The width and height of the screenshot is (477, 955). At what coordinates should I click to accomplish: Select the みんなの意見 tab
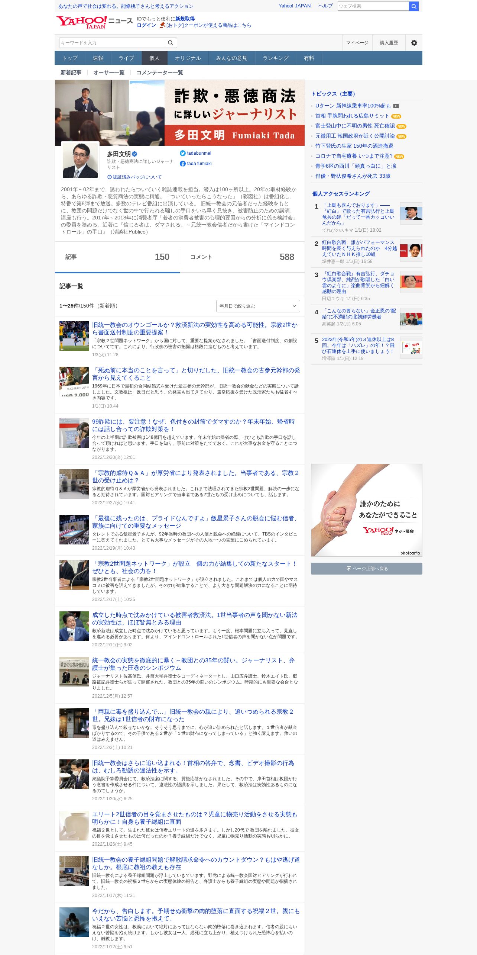coord(232,58)
